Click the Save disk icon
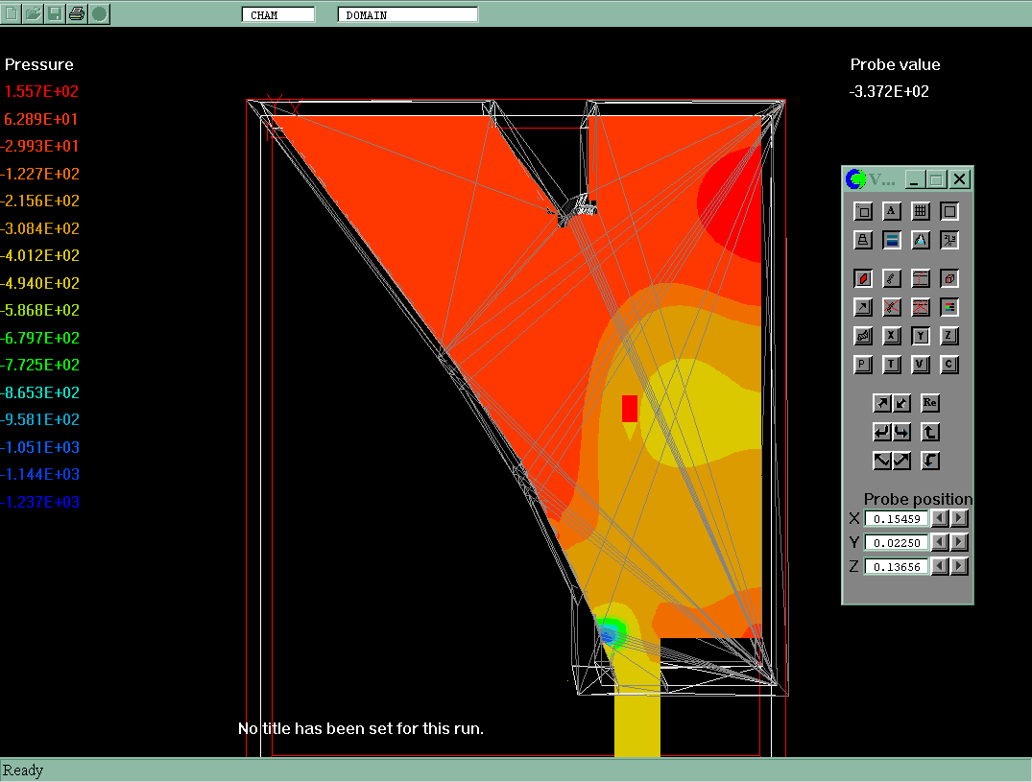 56,13
